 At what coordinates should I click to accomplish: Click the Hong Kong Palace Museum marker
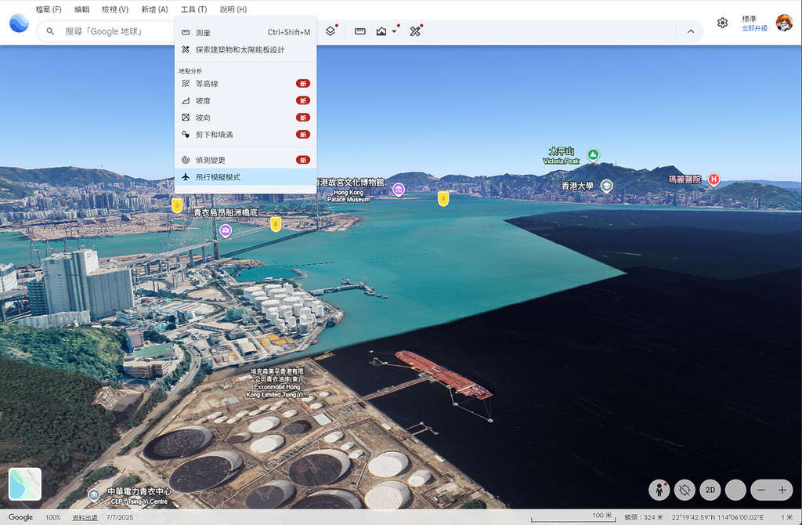pos(399,190)
